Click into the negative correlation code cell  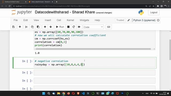[x=95, y=63]
